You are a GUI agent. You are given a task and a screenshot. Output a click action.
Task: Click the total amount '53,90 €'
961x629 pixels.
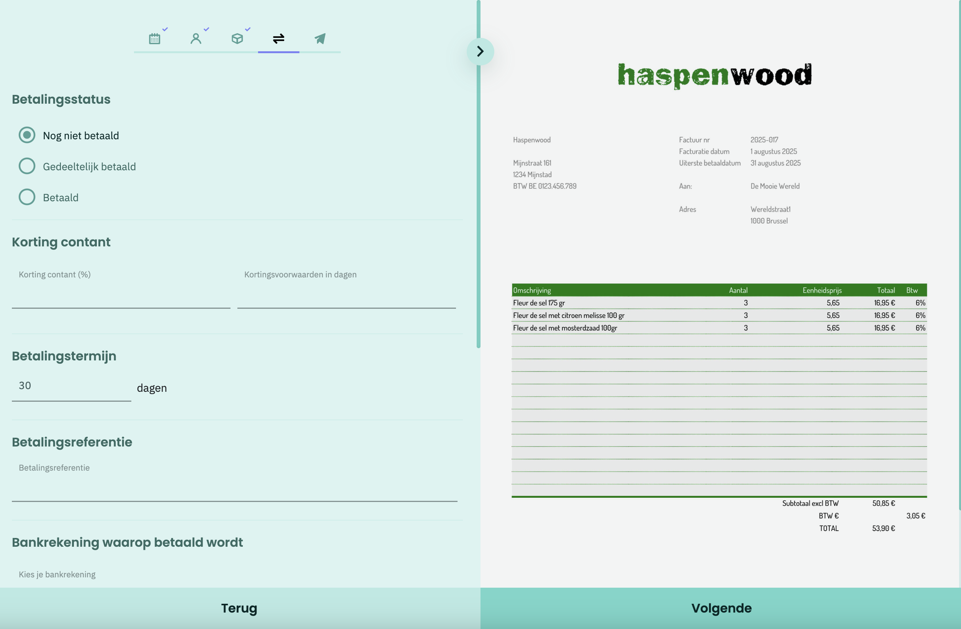(884, 528)
